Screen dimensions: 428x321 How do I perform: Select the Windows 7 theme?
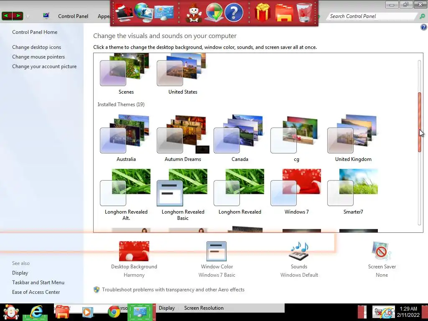click(296, 191)
